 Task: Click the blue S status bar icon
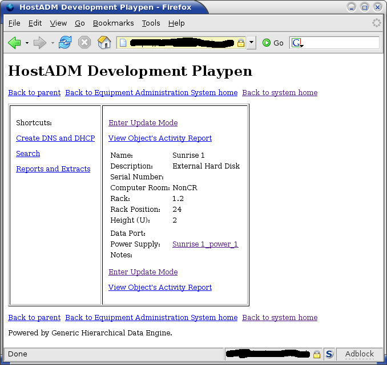[x=329, y=354]
